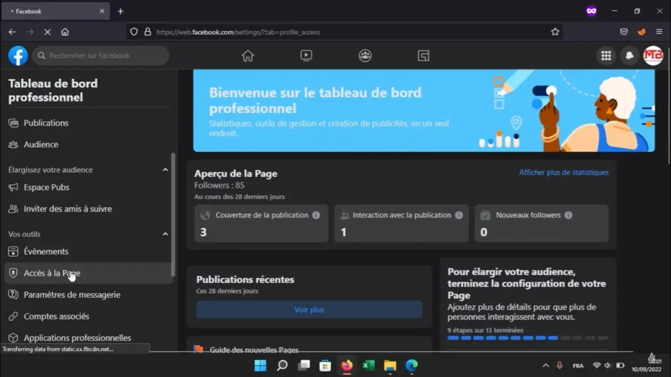The image size is (671, 377).
Task: Click the Followers : 85 text
Action: pos(219,185)
